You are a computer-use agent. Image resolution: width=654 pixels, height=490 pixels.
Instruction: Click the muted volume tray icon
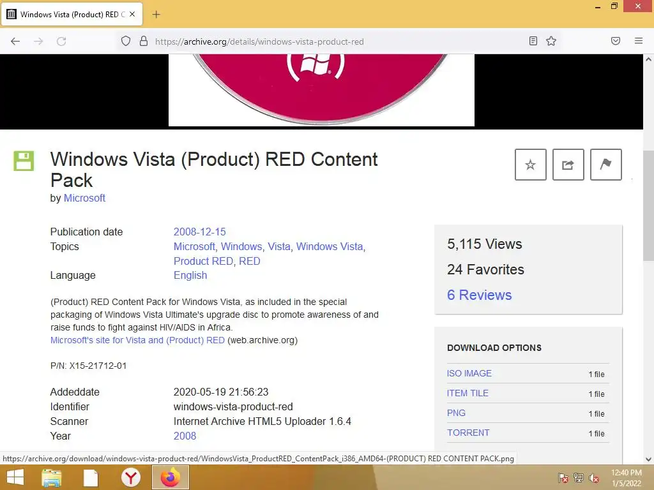(x=594, y=478)
